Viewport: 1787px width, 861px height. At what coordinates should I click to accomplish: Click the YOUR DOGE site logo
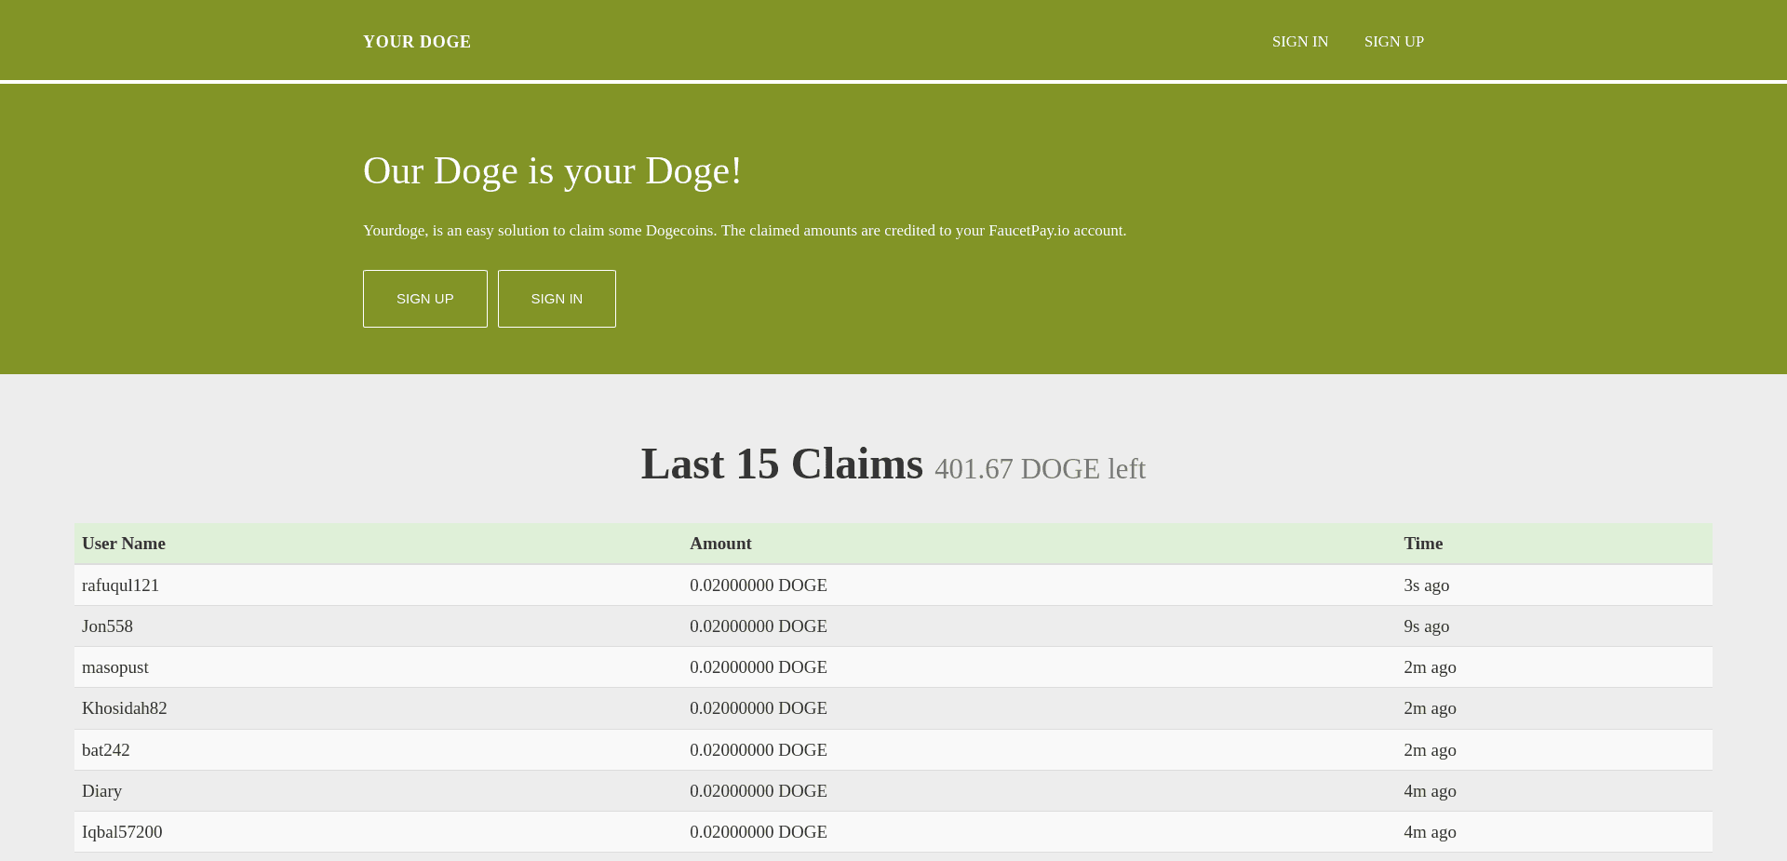[416, 41]
